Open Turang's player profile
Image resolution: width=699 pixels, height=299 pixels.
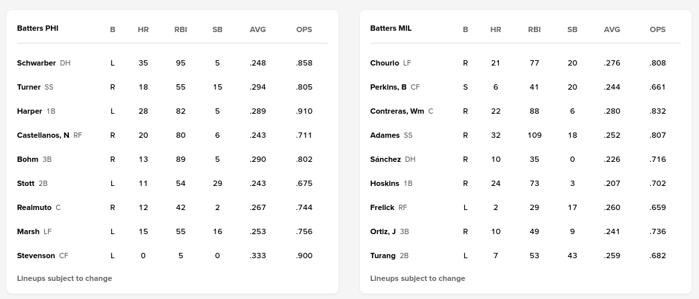[383, 256]
